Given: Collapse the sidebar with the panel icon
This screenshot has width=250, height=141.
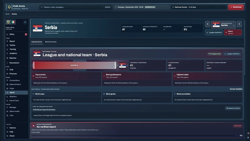Looking at the screenshot, I should coord(25,22).
